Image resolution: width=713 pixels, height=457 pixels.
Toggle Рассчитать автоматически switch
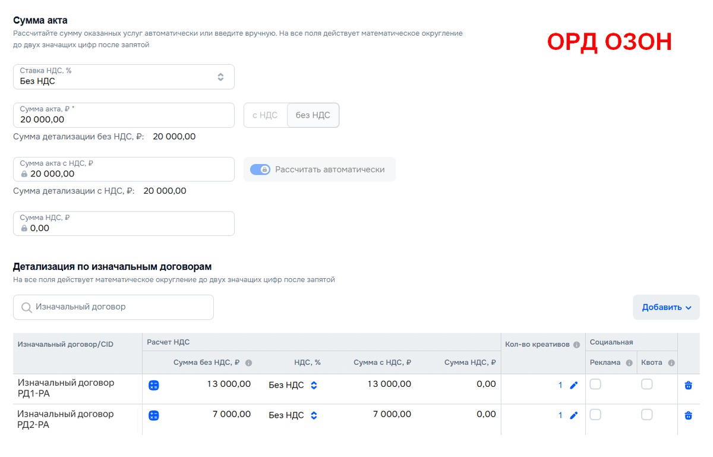pyautogui.click(x=260, y=169)
